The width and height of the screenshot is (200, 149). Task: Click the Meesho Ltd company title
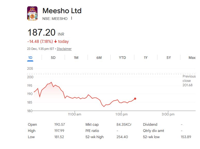tap(62, 11)
